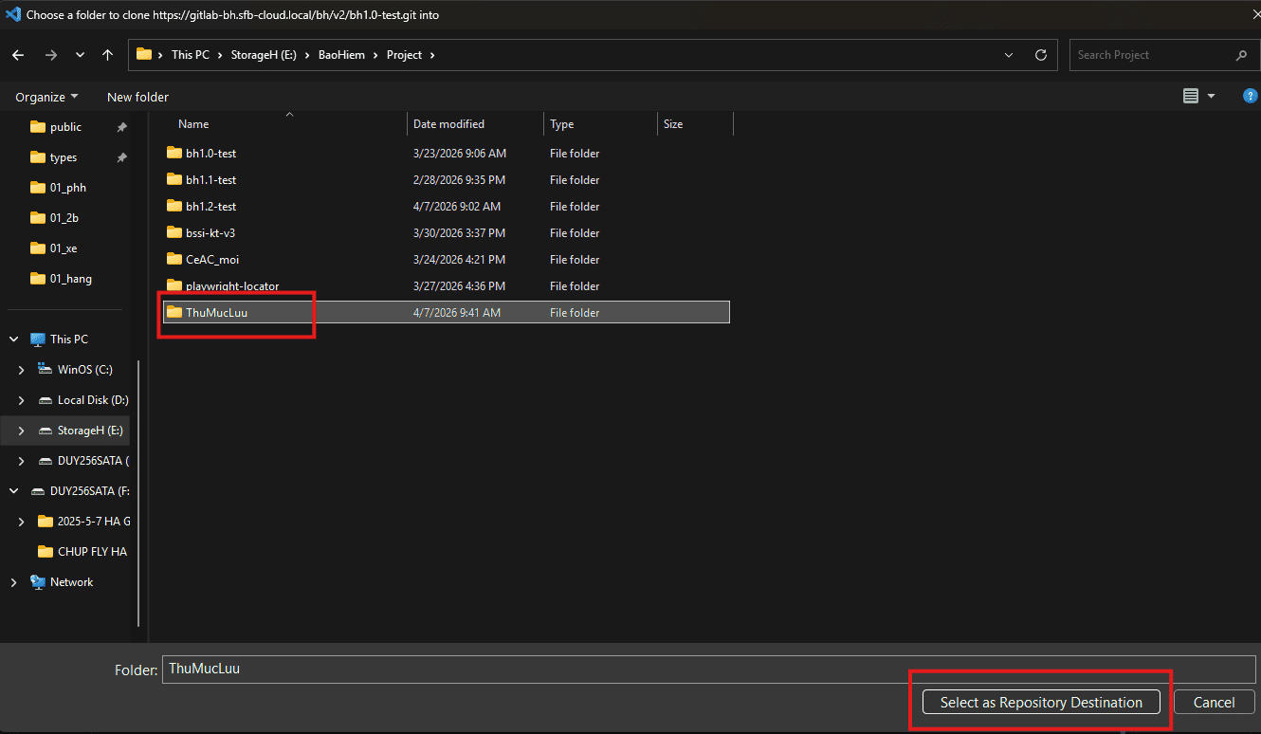Click the folder icon of bh1.0-test
Screen dimensions: 1261x734
tap(174, 153)
